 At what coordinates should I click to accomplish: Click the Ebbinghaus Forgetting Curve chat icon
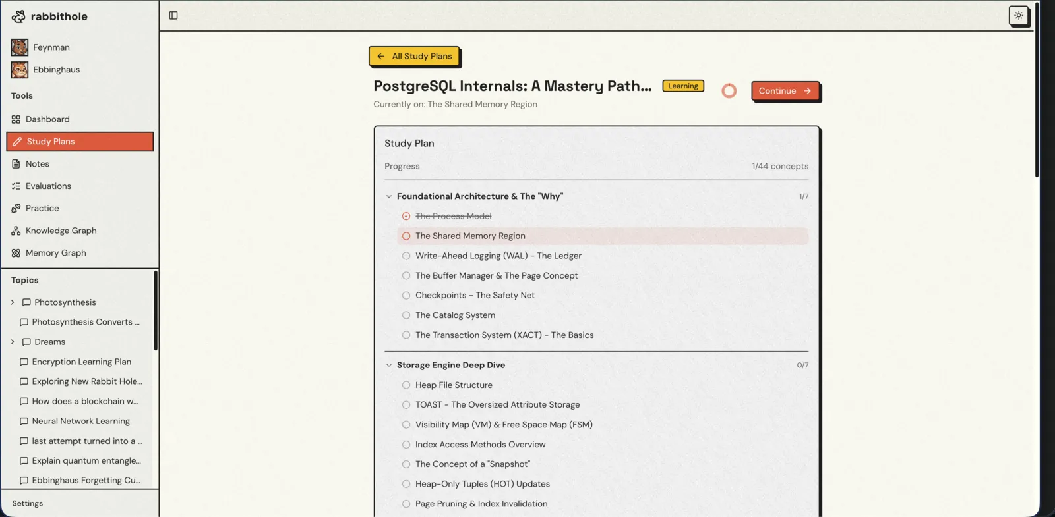coord(24,480)
